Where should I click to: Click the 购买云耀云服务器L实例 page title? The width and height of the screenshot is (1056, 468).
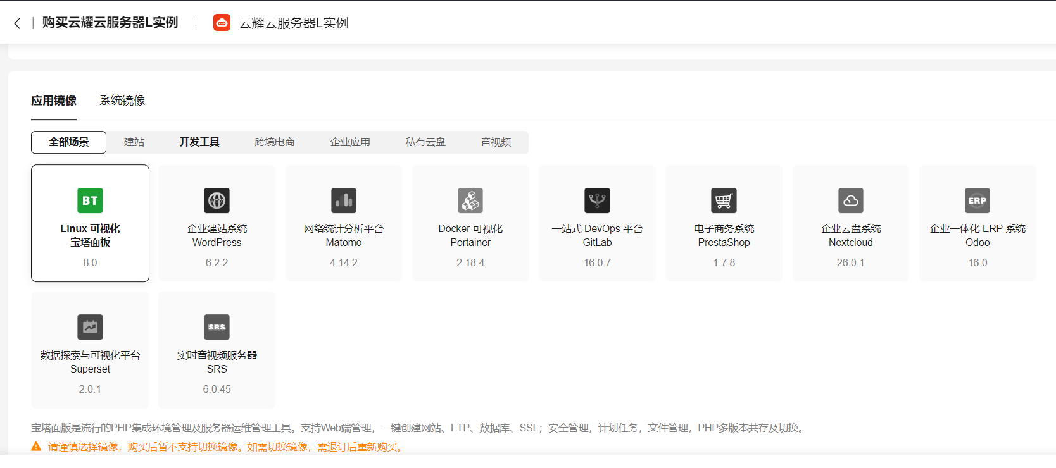click(x=110, y=23)
